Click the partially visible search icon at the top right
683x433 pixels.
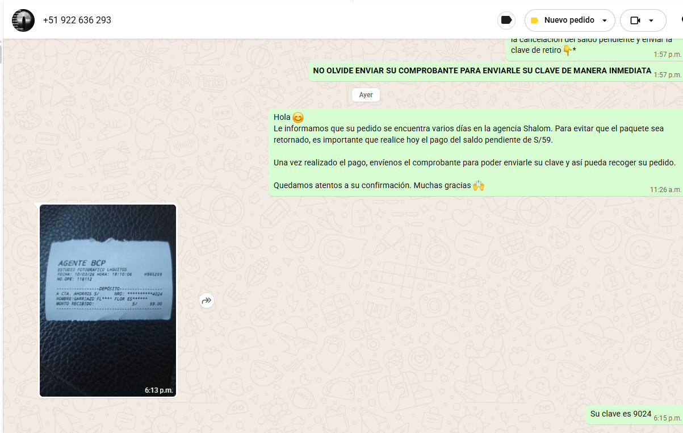pyautogui.click(x=681, y=20)
